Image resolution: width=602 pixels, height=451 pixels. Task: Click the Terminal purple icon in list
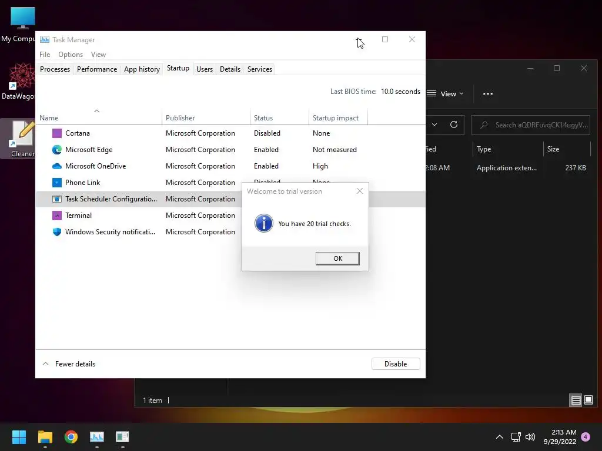(57, 216)
